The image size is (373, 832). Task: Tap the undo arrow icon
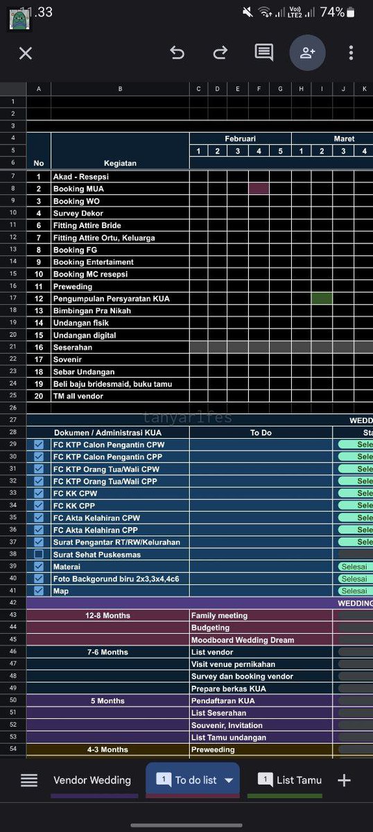(177, 53)
